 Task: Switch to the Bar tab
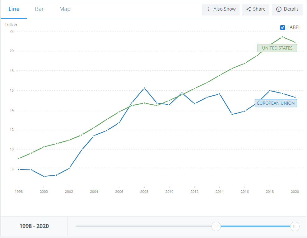[x=39, y=9]
